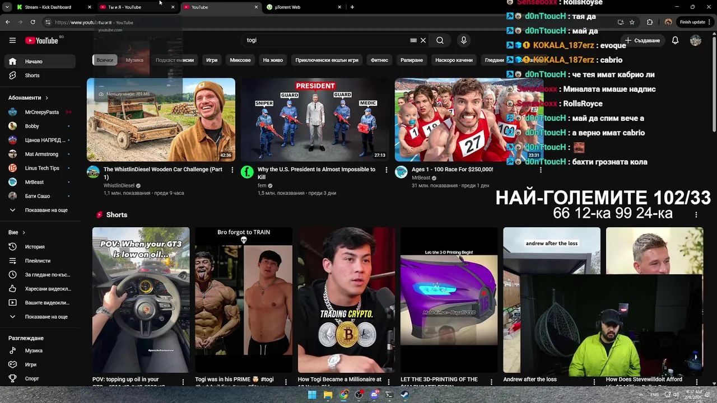Open File Explorer from taskbar

click(x=328, y=395)
